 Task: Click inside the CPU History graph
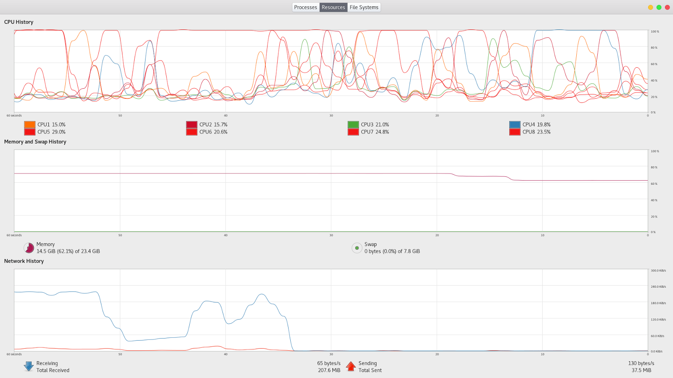click(x=331, y=71)
